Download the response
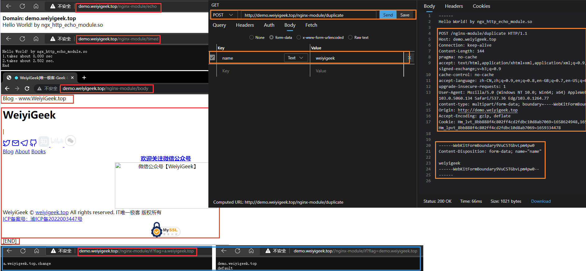This screenshot has height=271, width=586. [x=541, y=201]
